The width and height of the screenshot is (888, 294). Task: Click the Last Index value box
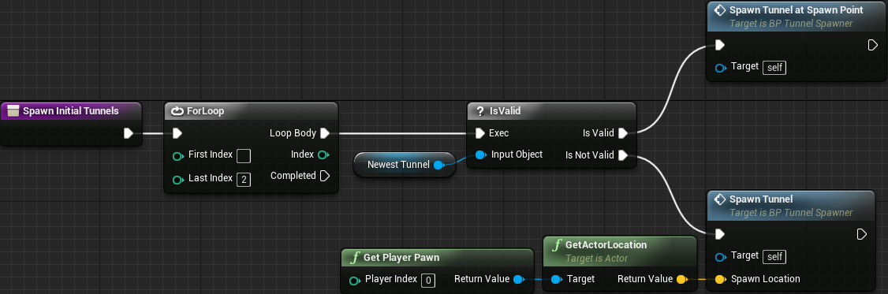point(244,179)
